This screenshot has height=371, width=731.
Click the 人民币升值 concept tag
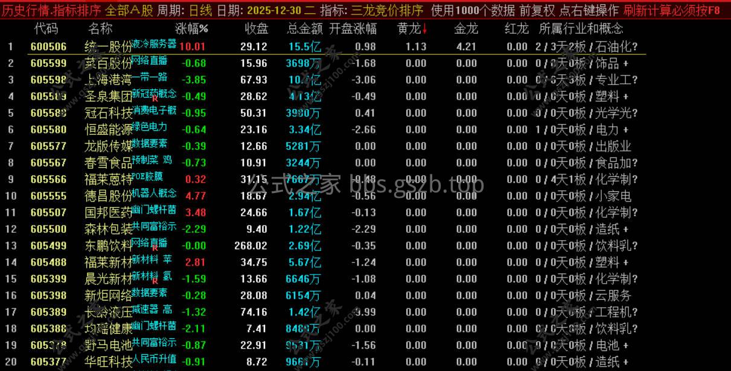(x=154, y=358)
